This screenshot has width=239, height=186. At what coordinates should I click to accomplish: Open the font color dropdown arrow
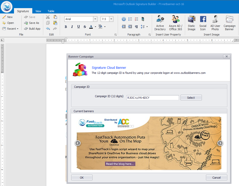(95, 27)
